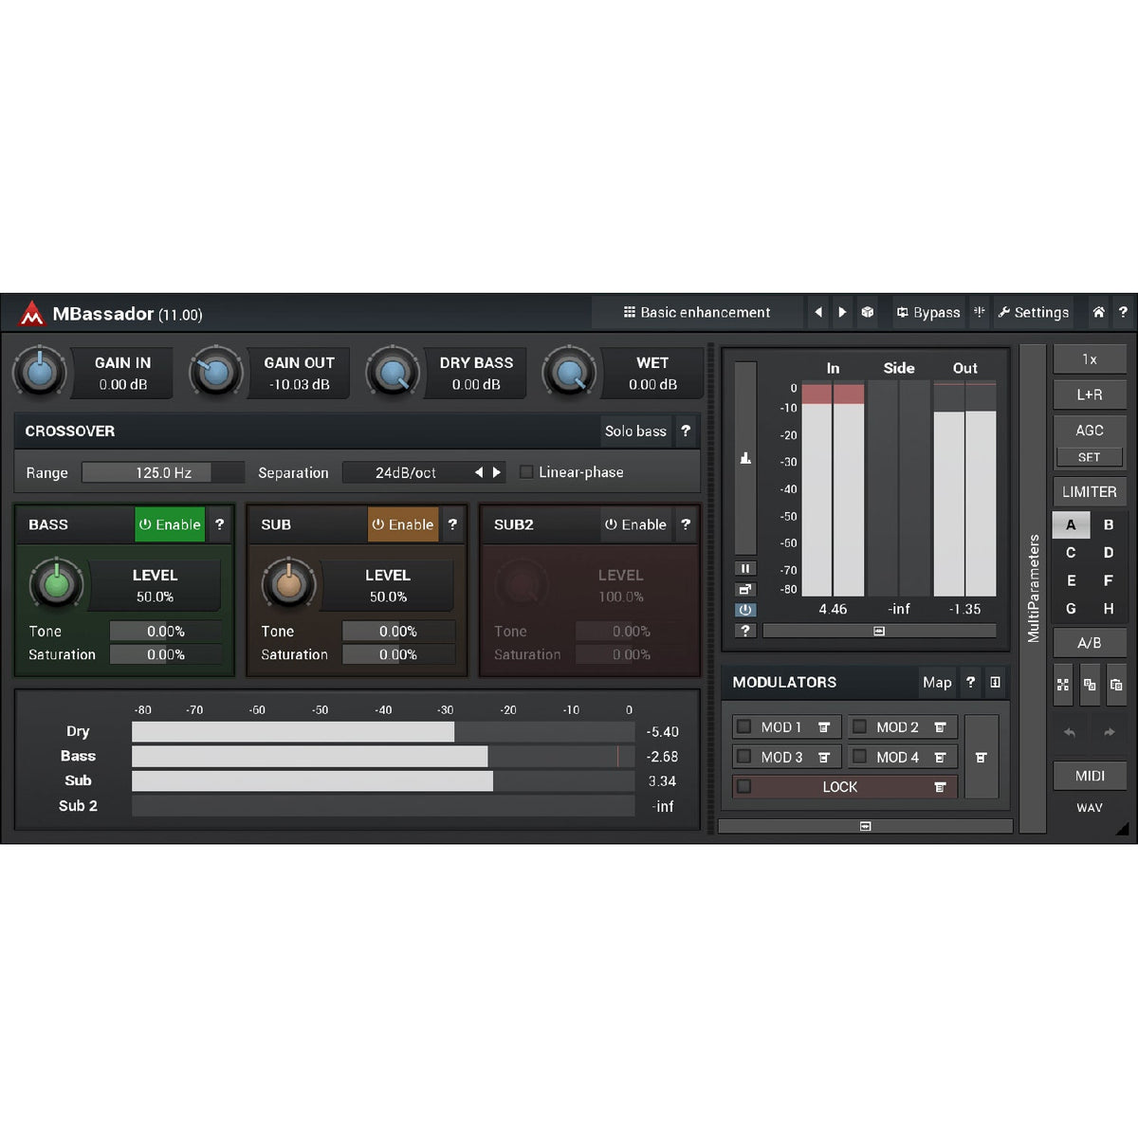Open the MOD 3 settings icon
The image size is (1138, 1138).
pos(824,758)
